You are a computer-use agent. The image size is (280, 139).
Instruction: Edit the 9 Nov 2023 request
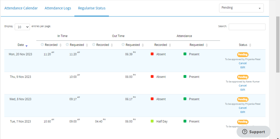(x=243, y=90)
